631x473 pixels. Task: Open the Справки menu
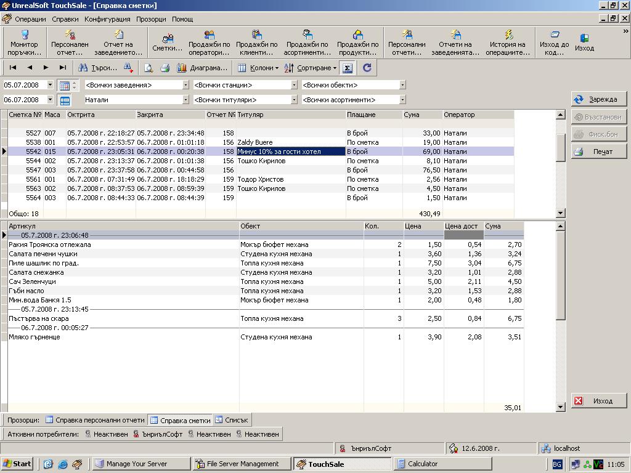(x=65, y=19)
